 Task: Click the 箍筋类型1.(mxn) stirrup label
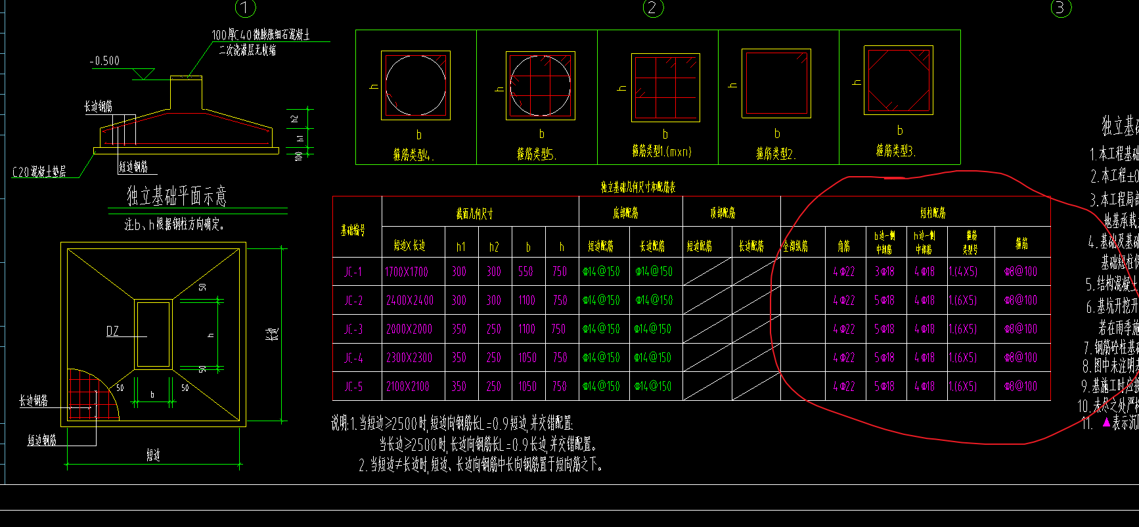[661, 152]
